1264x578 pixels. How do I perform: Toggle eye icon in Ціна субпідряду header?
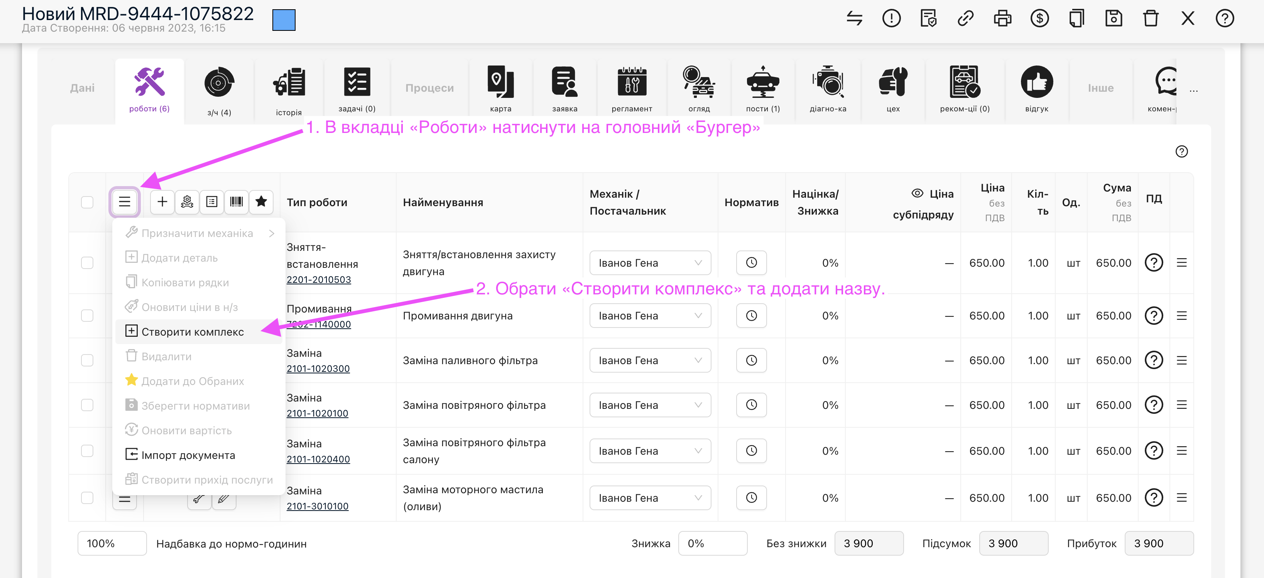coord(917,193)
